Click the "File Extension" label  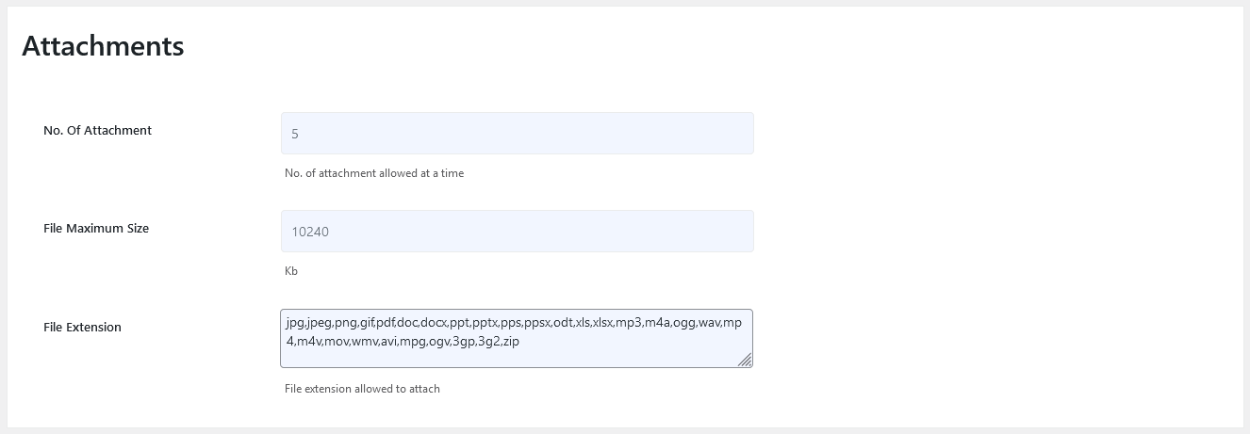pyautogui.click(x=82, y=328)
